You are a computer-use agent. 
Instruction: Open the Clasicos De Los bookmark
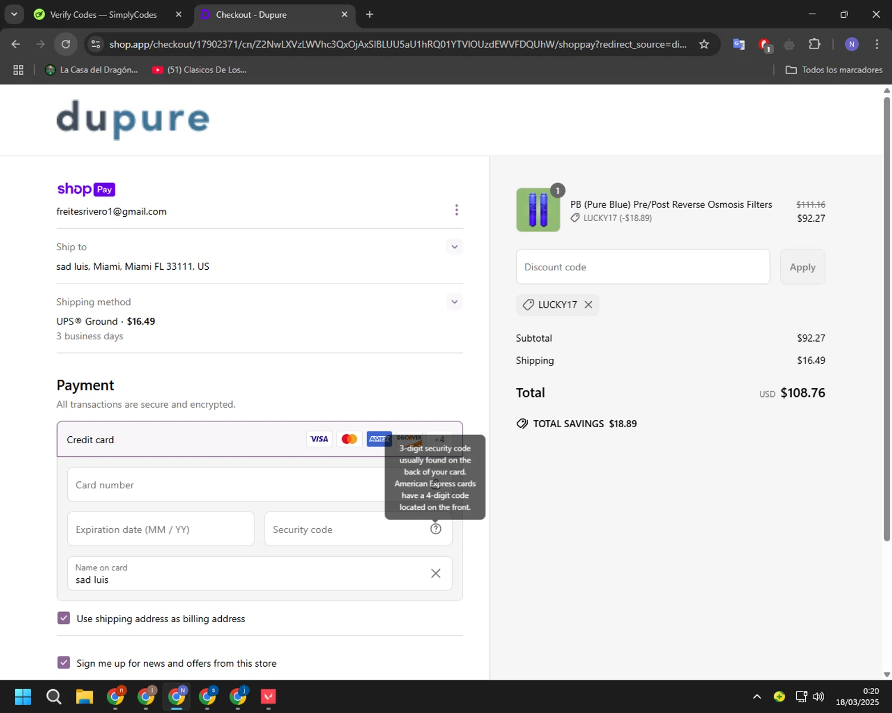click(x=199, y=70)
